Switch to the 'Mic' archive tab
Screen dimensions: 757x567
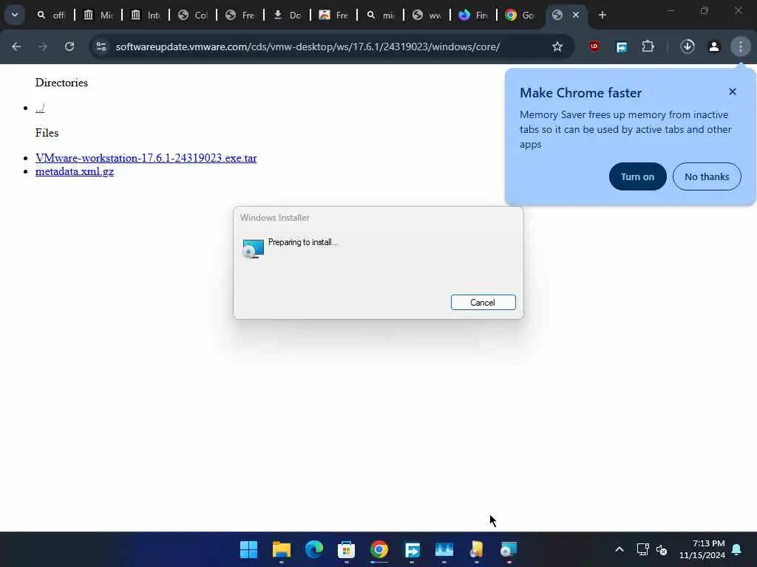tap(98, 15)
